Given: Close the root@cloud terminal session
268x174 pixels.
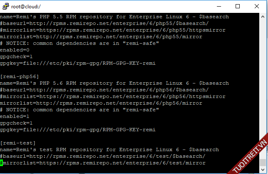Looking at the screenshot, I should (x=256, y=6).
